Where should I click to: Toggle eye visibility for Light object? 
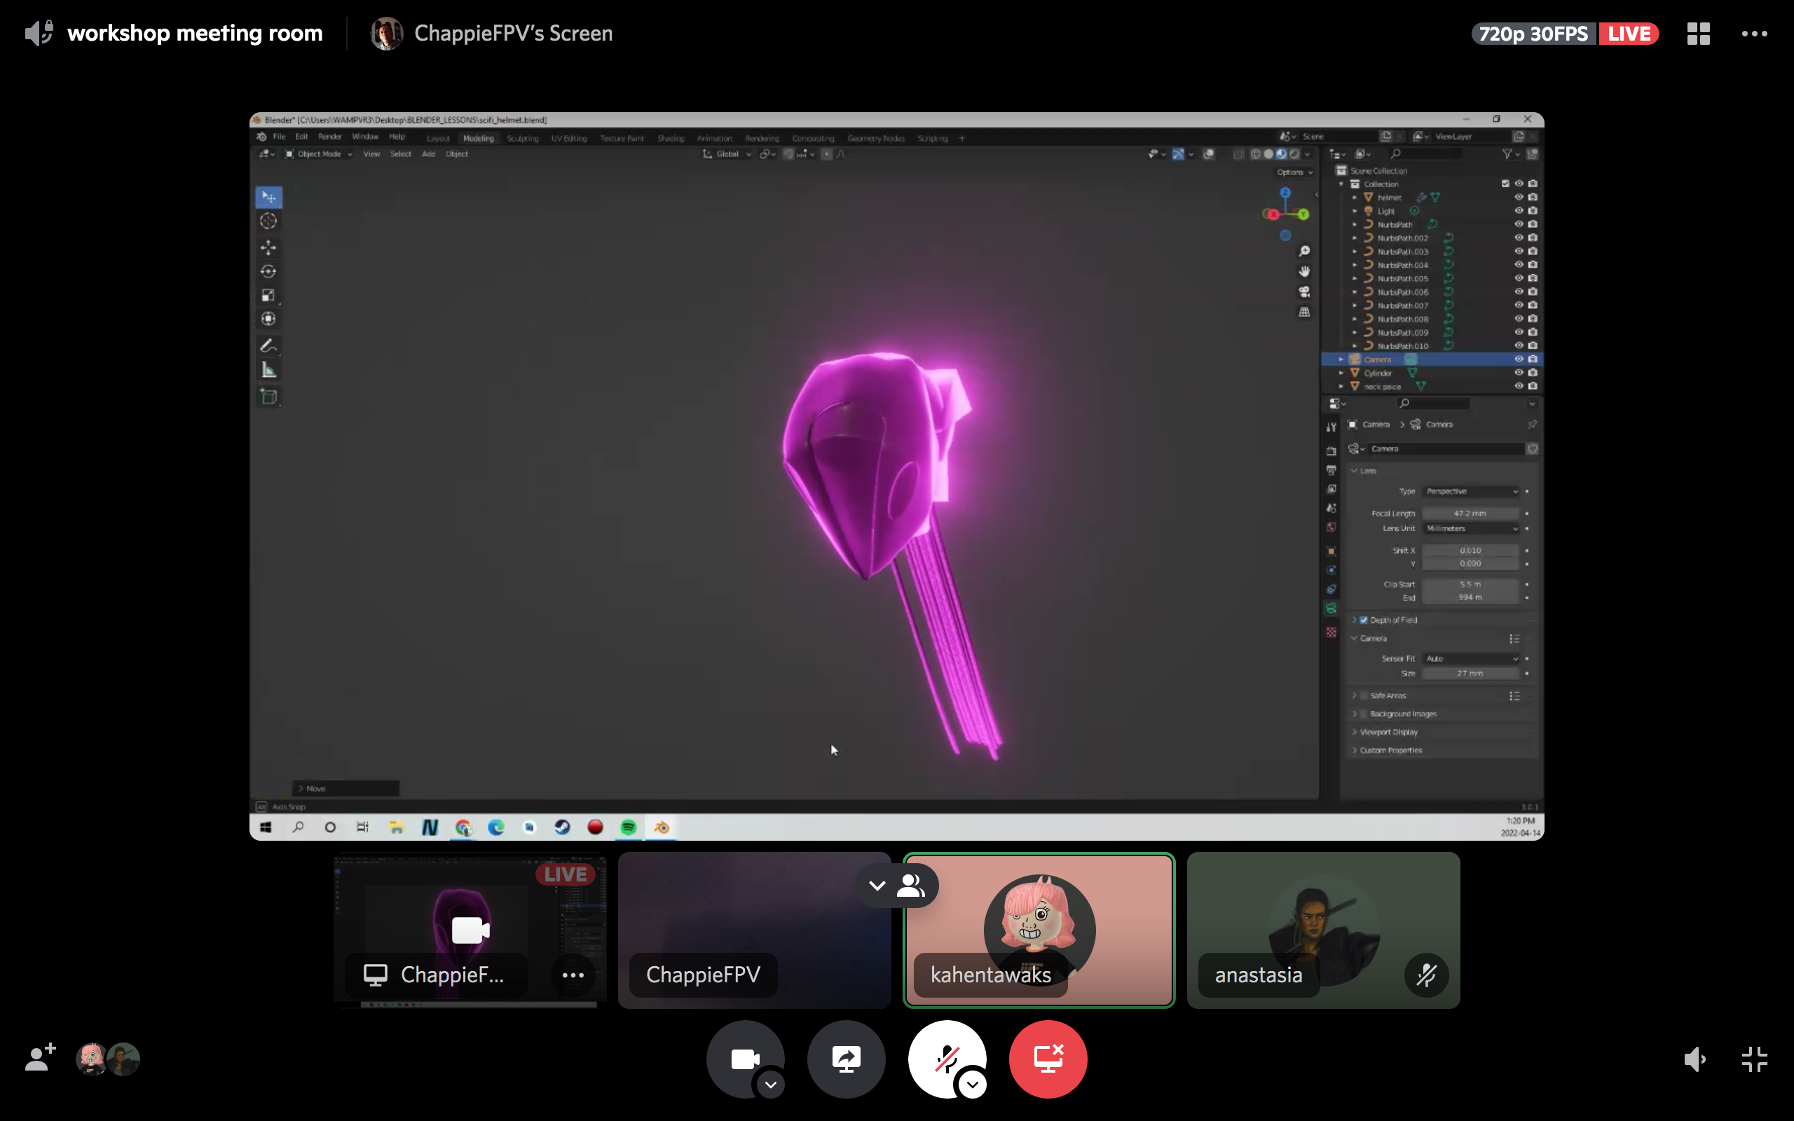point(1518,211)
